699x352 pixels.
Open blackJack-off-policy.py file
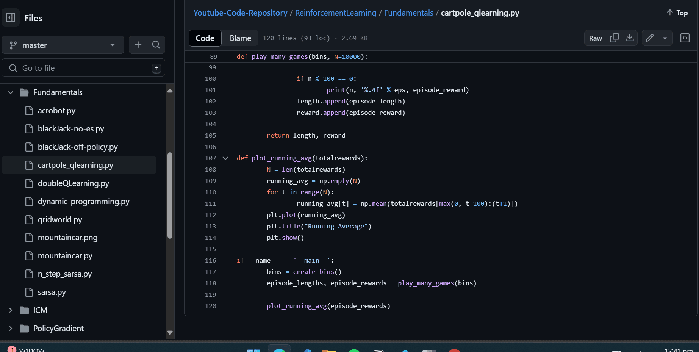point(78,147)
